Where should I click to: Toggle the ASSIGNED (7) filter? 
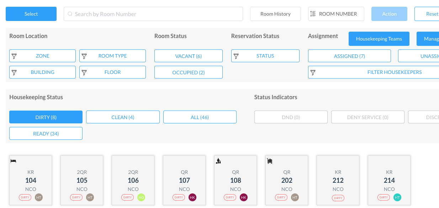[349, 56]
